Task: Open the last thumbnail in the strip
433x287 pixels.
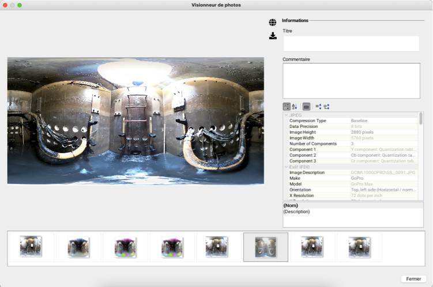Action: point(359,247)
